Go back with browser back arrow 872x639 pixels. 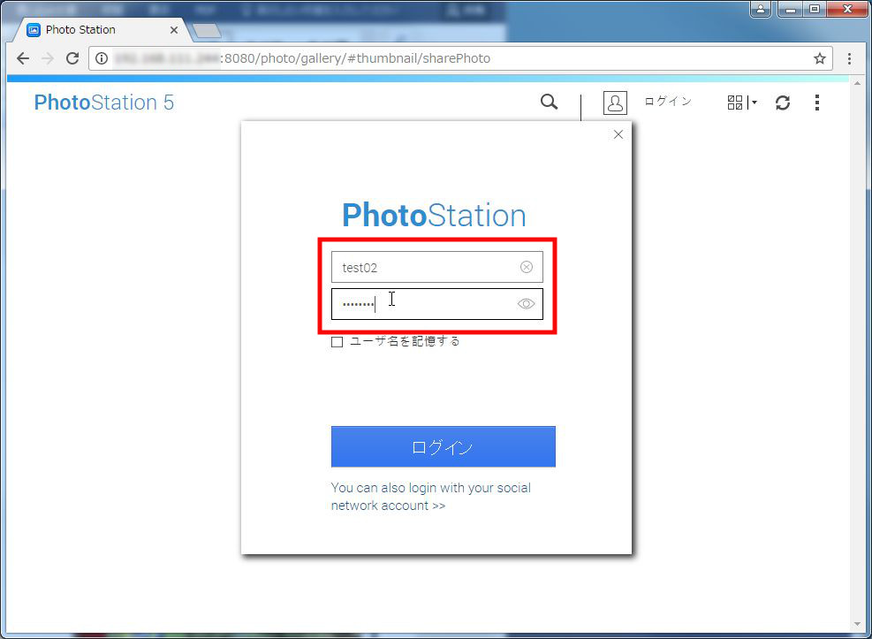(x=23, y=58)
